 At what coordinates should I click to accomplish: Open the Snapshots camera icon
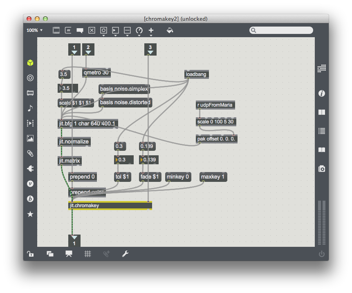[x=322, y=169]
